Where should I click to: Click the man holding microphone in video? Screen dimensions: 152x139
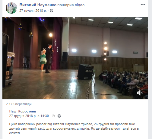pos(49,58)
